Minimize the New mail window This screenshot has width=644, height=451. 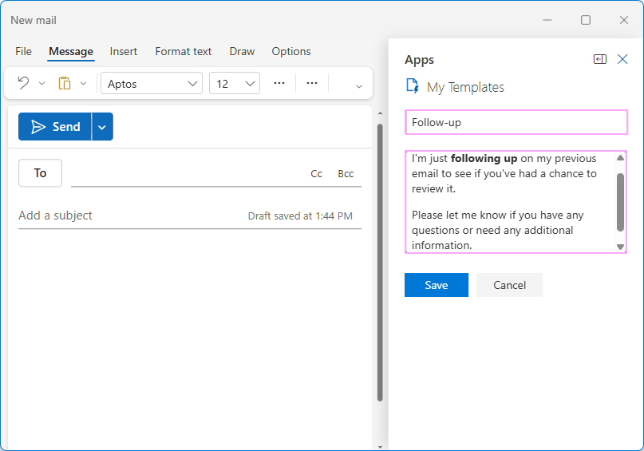[547, 20]
